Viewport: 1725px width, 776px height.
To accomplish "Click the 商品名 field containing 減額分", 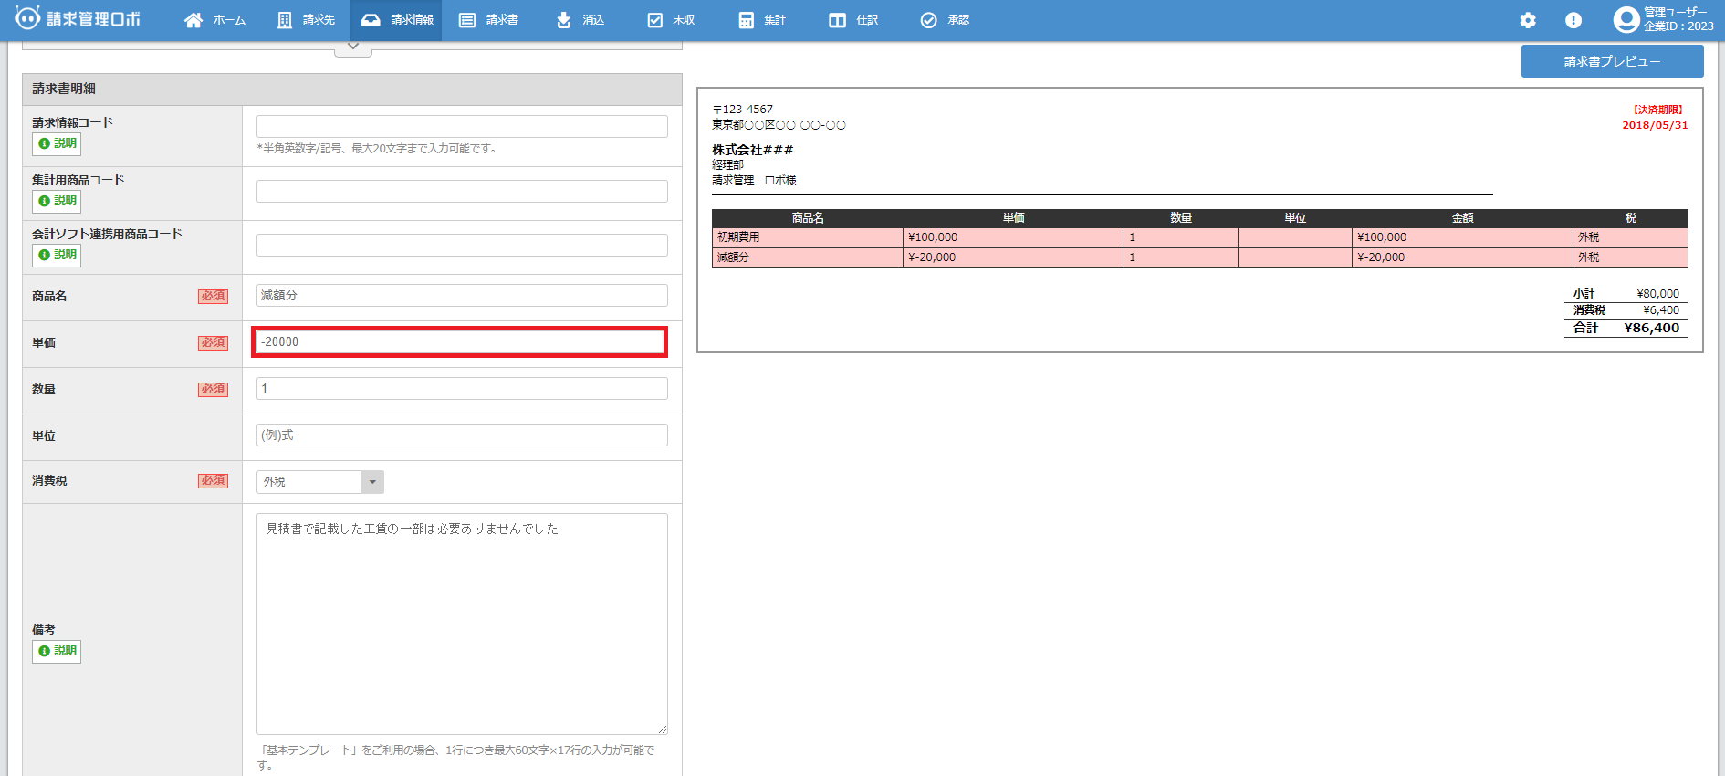I will 462,295.
